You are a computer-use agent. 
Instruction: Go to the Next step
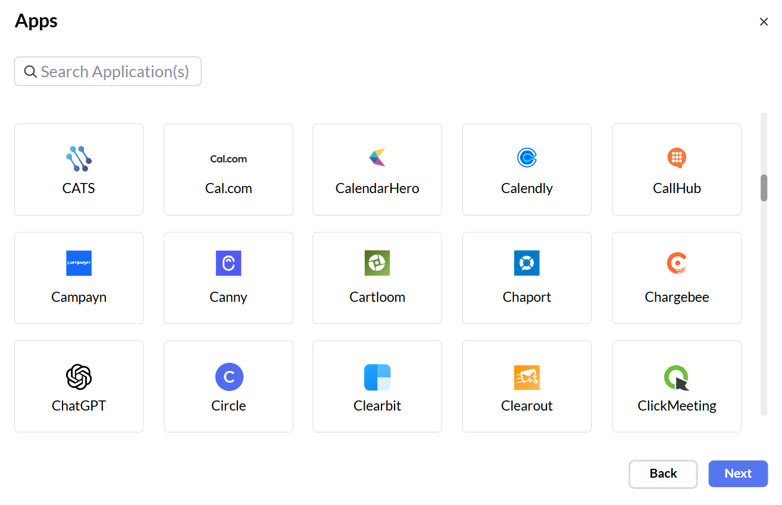[x=738, y=474]
